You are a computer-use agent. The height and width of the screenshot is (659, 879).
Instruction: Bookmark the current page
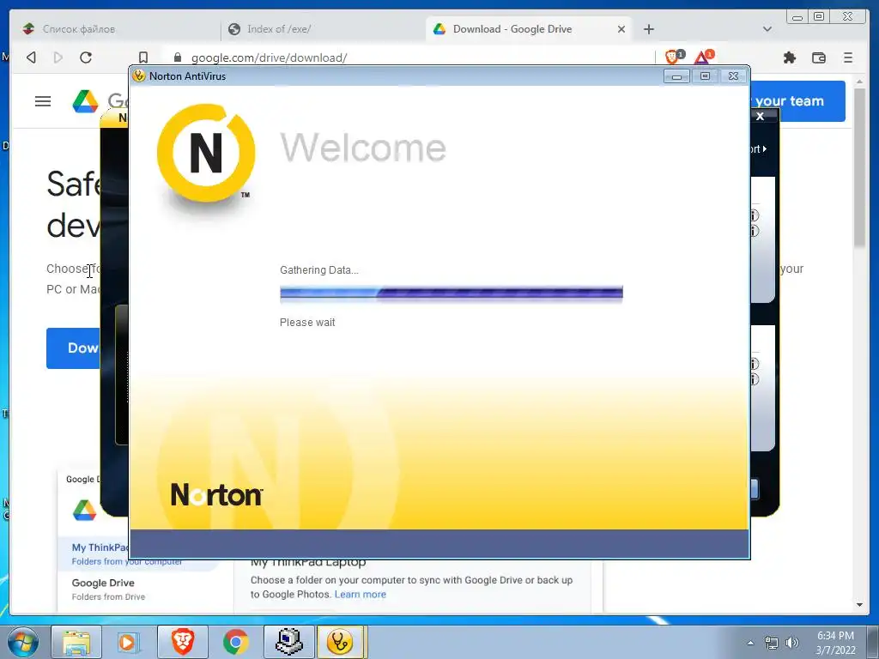pyautogui.click(x=143, y=57)
